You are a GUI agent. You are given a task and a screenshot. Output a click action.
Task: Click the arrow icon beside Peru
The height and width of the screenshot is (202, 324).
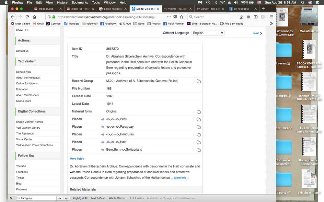[102, 119]
